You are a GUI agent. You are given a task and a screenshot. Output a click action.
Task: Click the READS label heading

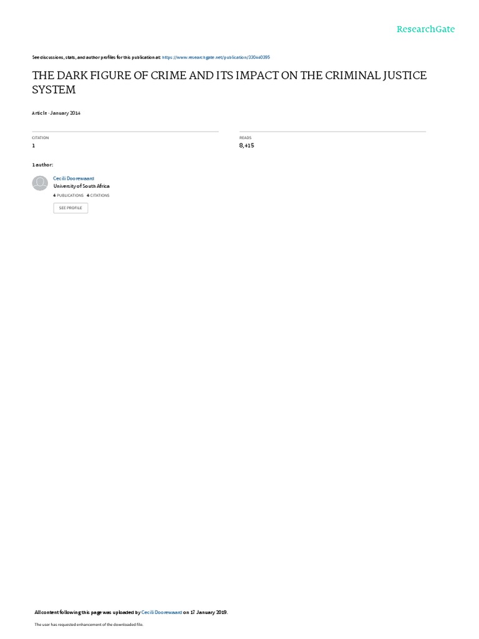coord(245,138)
